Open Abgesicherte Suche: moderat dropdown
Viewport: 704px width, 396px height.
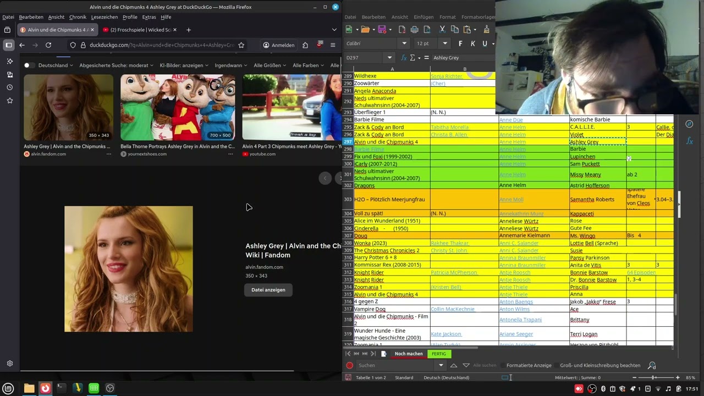tap(117, 65)
